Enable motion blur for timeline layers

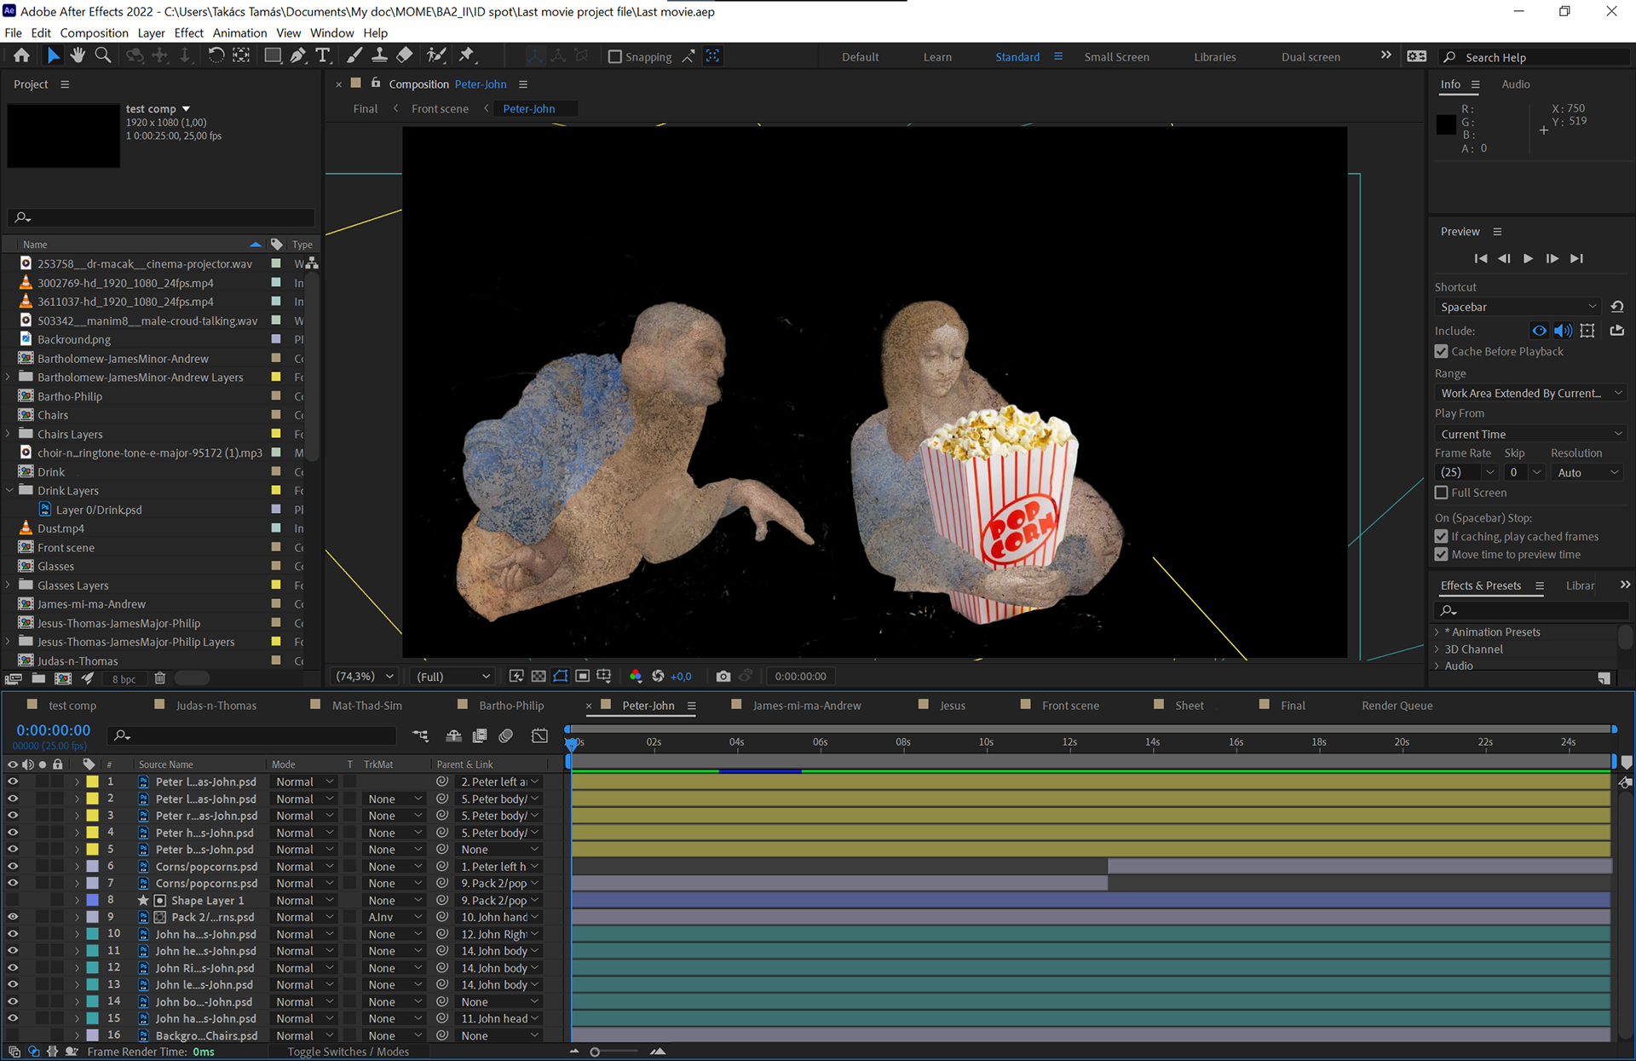coord(506,735)
